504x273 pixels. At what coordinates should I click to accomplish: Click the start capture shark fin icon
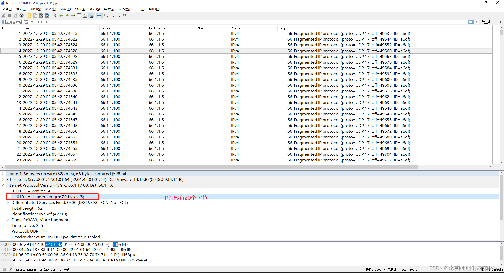pos(3,15)
